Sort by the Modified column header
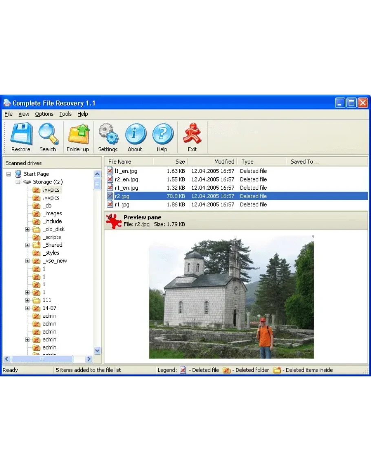The width and height of the screenshot is (371, 471). 212,161
